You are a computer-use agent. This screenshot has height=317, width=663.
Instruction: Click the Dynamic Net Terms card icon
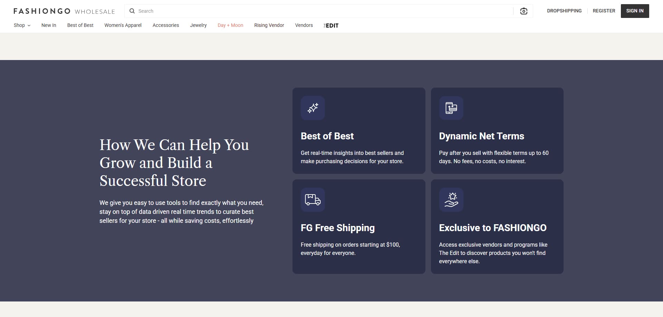pyautogui.click(x=451, y=108)
